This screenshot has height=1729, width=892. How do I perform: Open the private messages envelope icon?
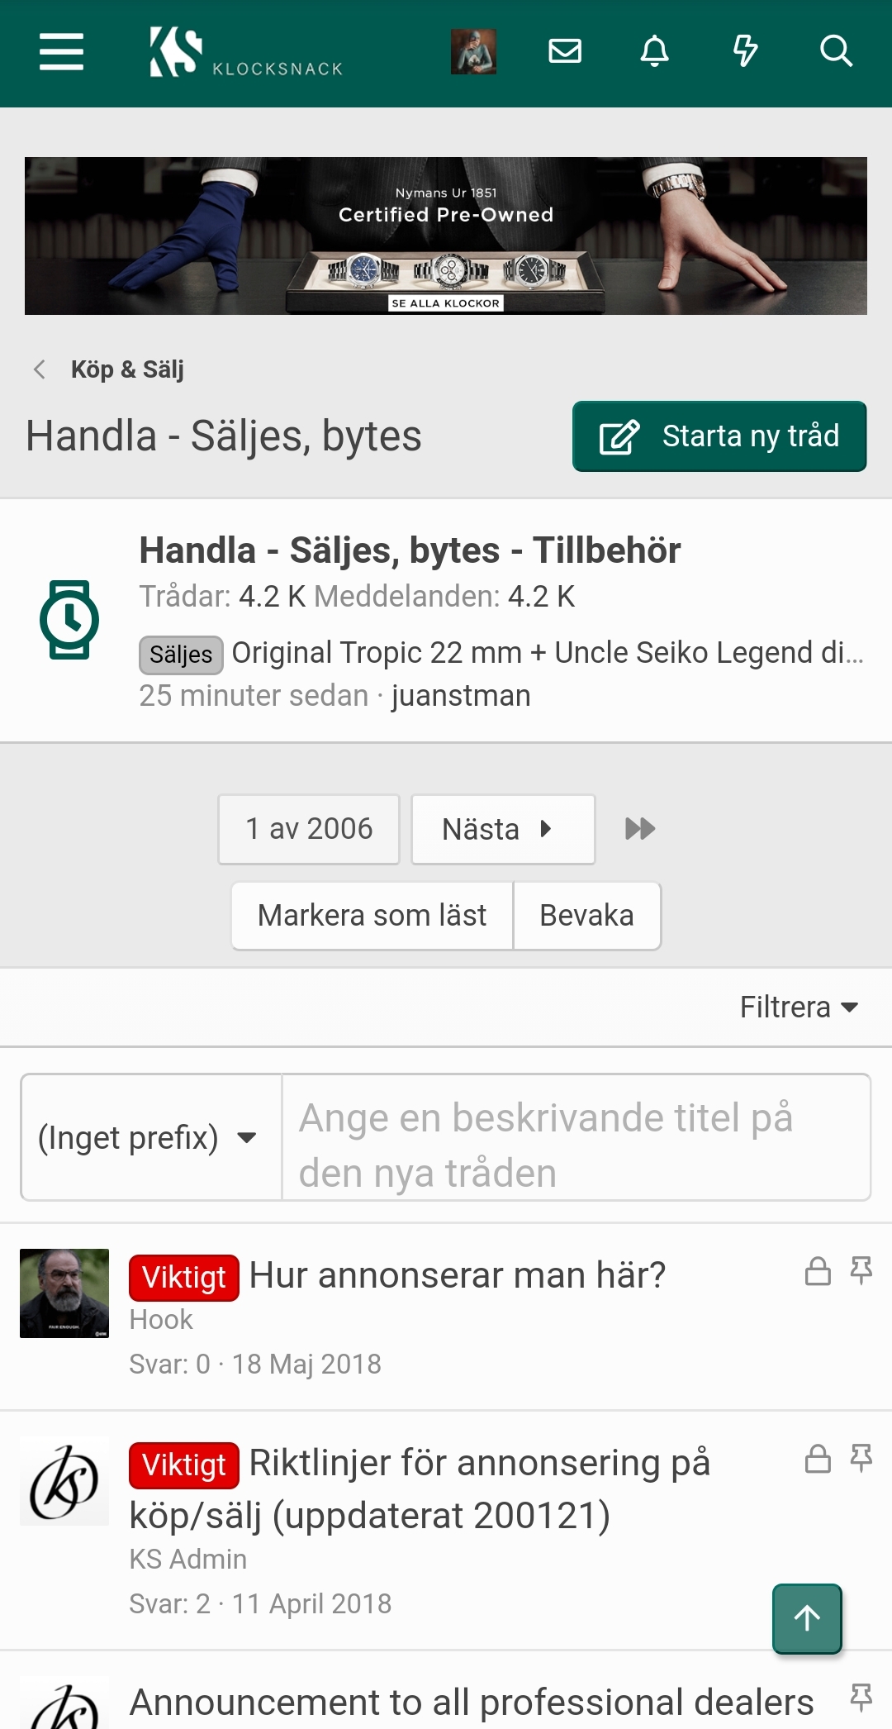click(565, 52)
